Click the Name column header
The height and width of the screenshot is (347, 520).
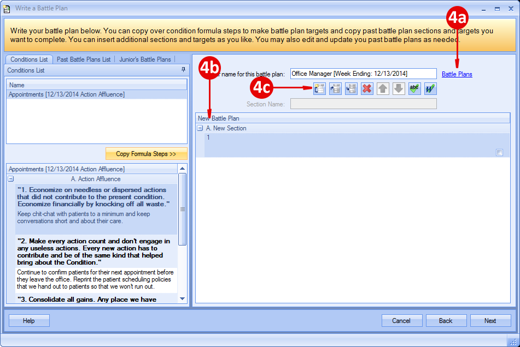(x=96, y=85)
